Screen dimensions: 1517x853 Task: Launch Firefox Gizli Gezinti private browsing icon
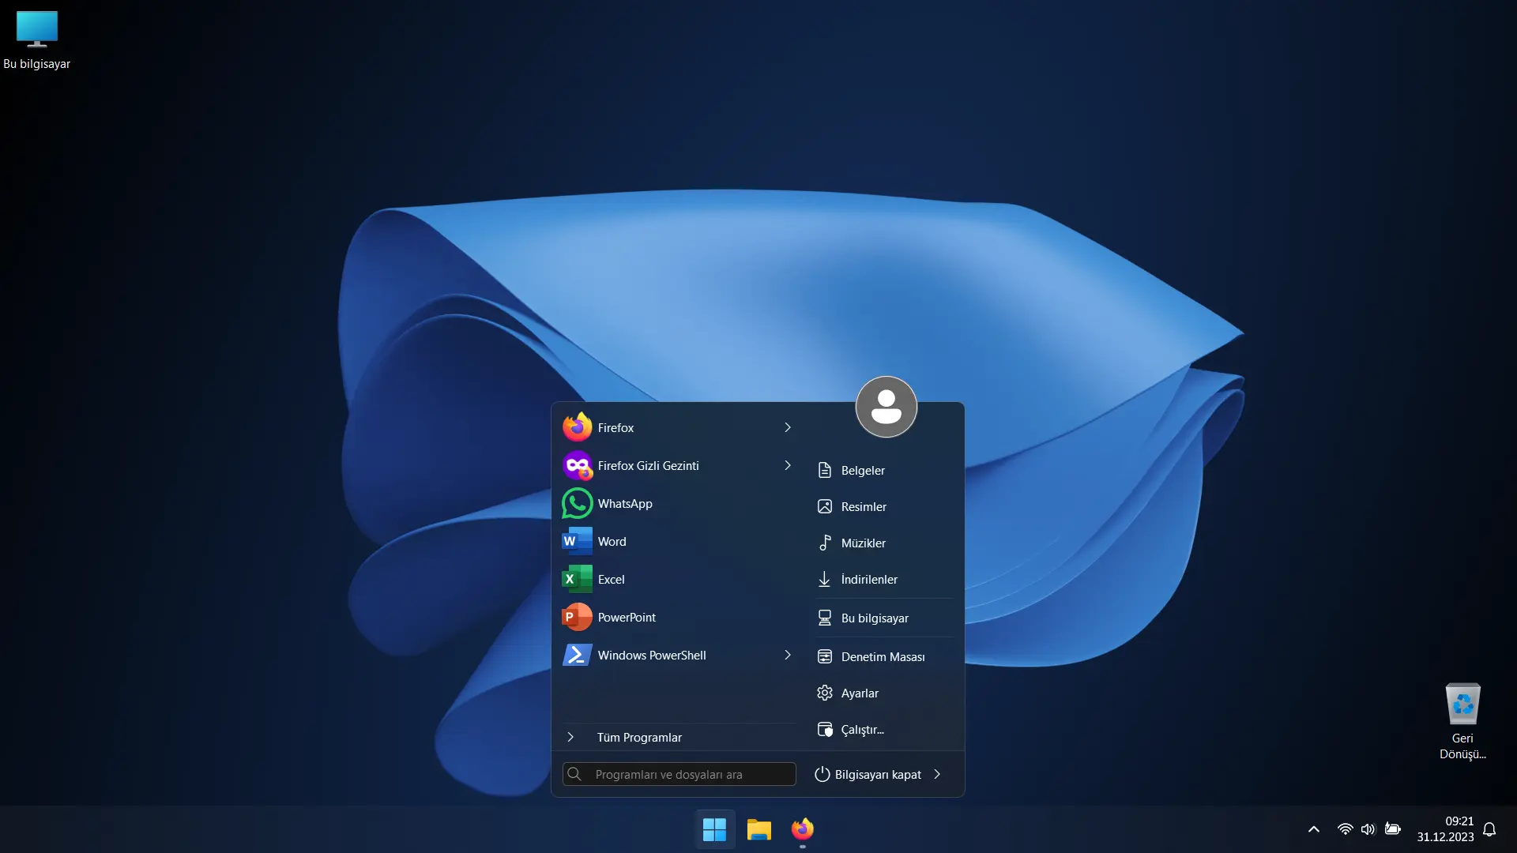(577, 465)
